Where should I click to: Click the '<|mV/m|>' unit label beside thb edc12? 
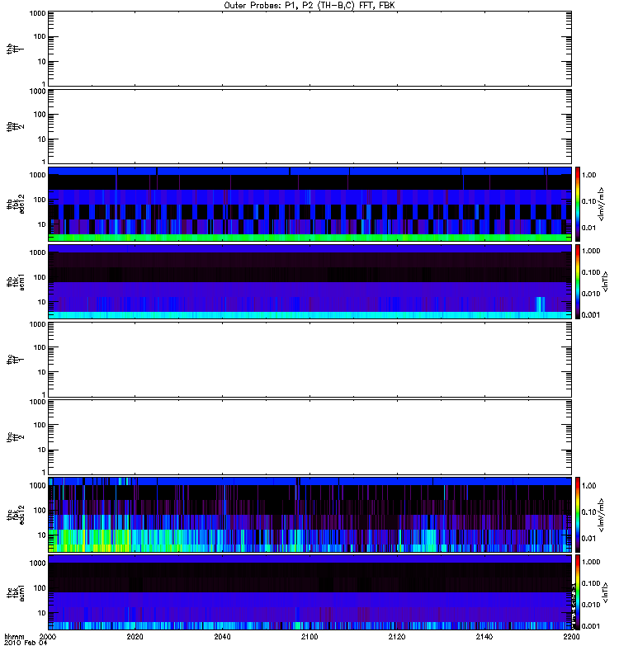(602, 204)
